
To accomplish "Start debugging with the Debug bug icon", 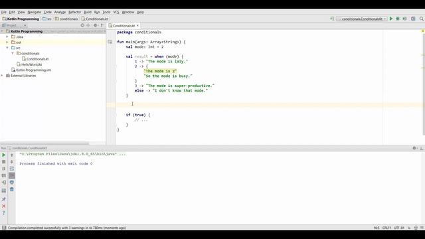I will coord(398,19).
